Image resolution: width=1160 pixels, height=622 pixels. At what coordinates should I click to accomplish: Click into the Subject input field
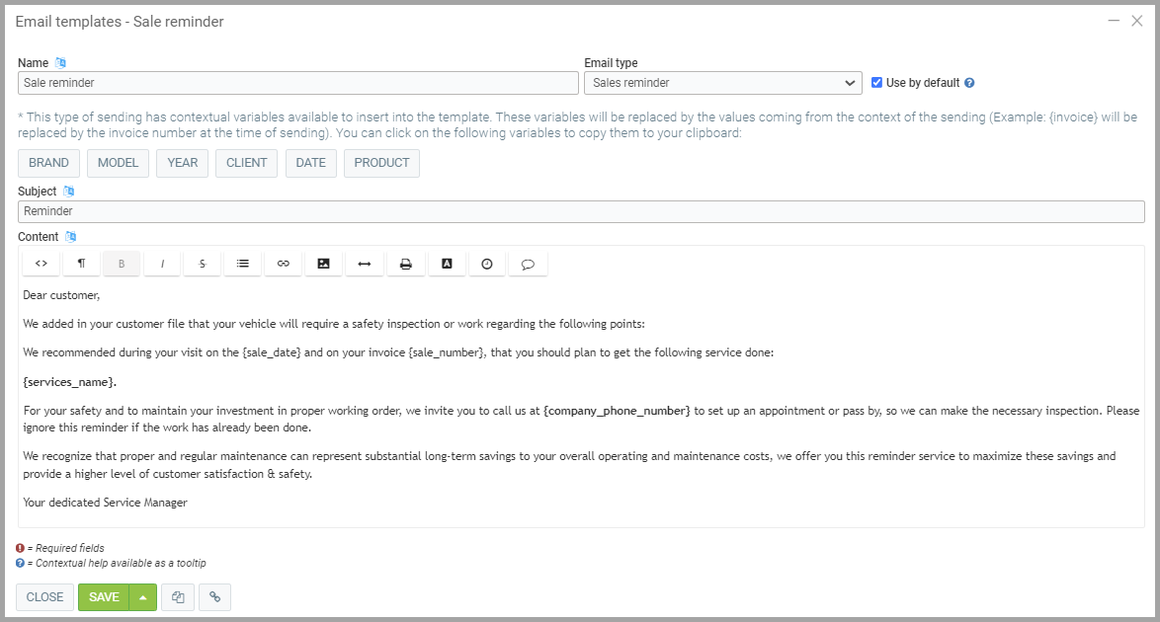(581, 211)
